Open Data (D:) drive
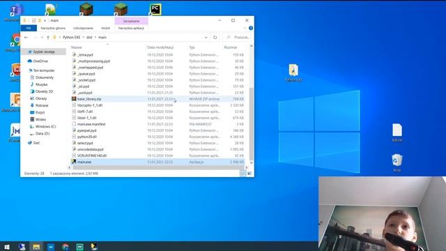 [x=43, y=133]
